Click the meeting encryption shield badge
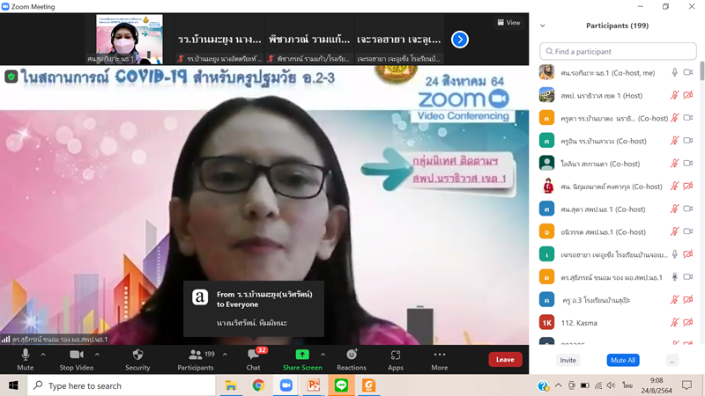This screenshot has width=705, height=396. click(x=11, y=77)
